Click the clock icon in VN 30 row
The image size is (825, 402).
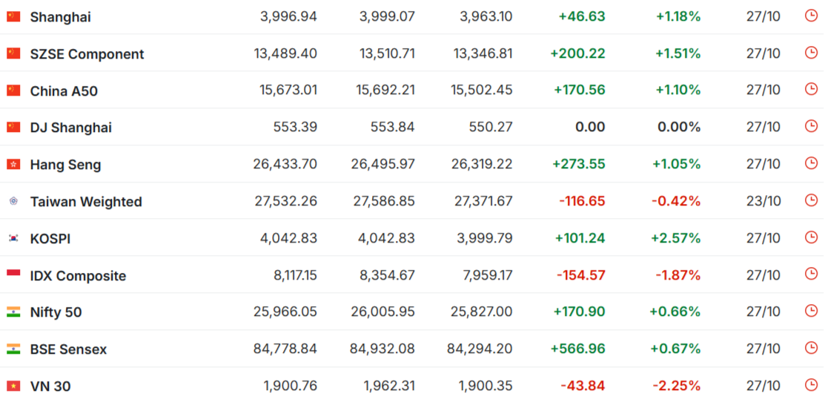tap(811, 385)
